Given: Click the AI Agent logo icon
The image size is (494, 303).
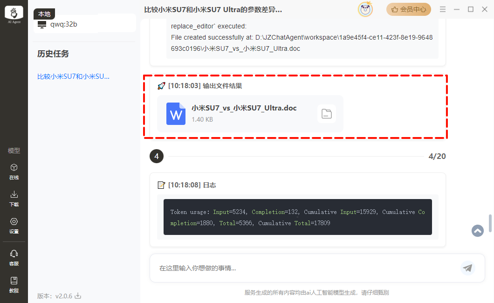Looking at the screenshot, I should [x=14, y=14].
